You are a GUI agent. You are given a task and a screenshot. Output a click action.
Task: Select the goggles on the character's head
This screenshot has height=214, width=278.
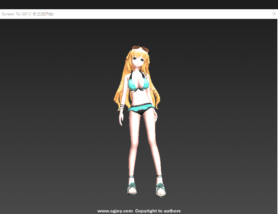[x=141, y=49]
